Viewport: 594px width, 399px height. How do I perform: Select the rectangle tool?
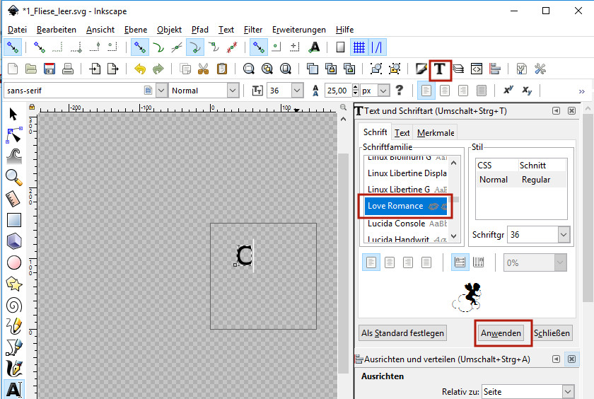(14, 220)
